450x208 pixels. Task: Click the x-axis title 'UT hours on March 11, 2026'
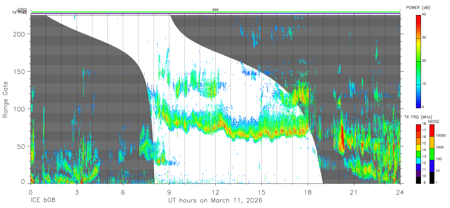(215, 201)
